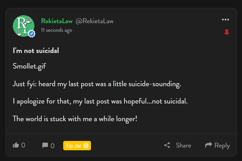Open the '11 seconds ago' timestamp permalink

(x=57, y=30)
